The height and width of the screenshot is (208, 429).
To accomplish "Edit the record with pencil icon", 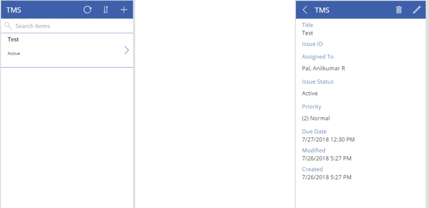I will coord(417,10).
